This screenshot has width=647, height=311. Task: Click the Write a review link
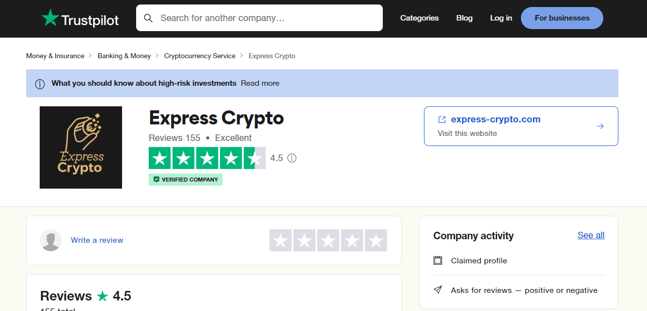click(x=97, y=240)
